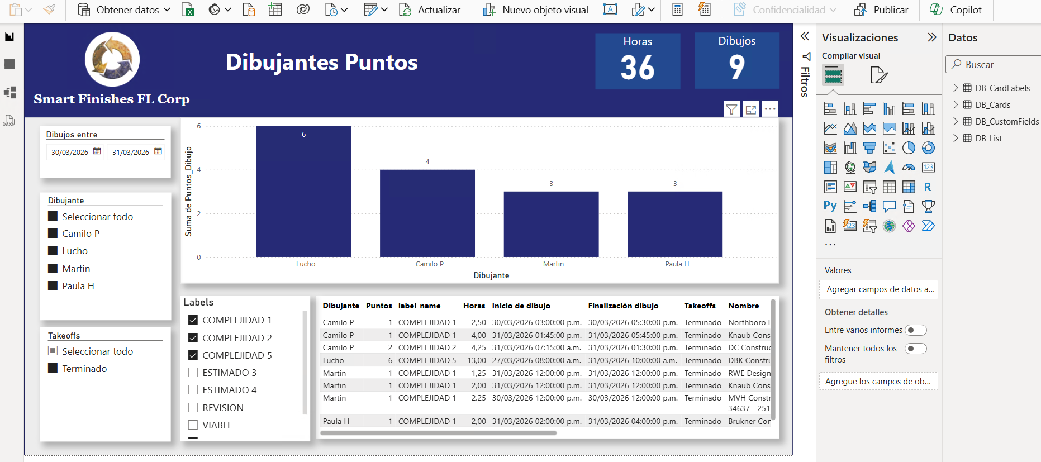Select the Treemap visualization
Image resolution: width=1041 pixels, height=462 pixels.
pos(830,167)
